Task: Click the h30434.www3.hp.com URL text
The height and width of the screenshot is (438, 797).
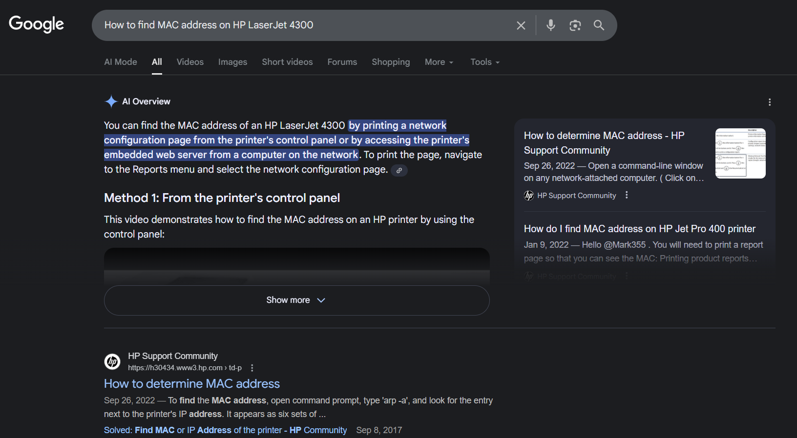Action: (185, 368)
